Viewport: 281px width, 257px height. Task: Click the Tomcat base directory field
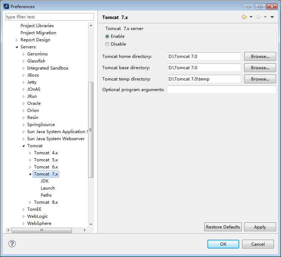pyautogui.click(x=204, y=67)
